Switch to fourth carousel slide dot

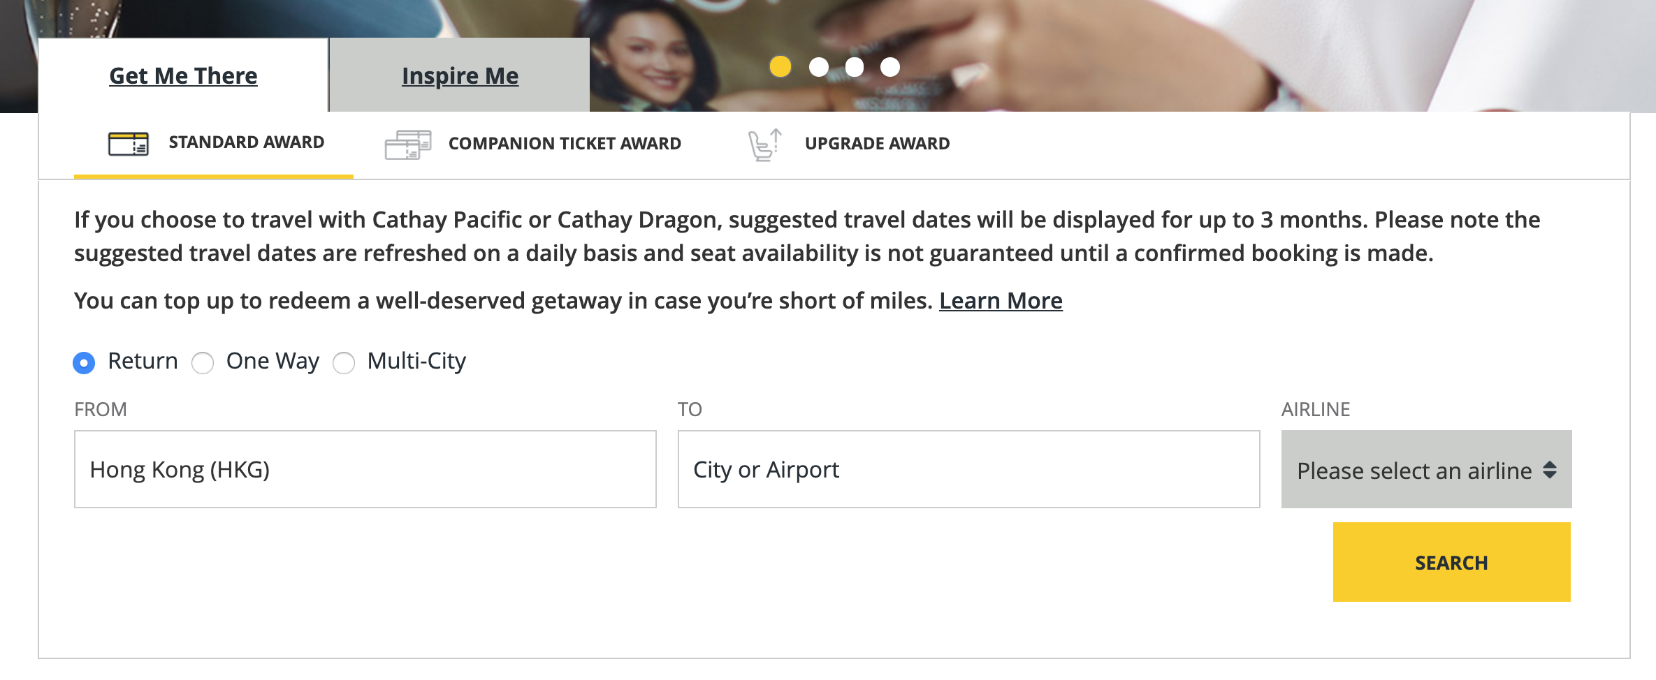pos(889,67)
